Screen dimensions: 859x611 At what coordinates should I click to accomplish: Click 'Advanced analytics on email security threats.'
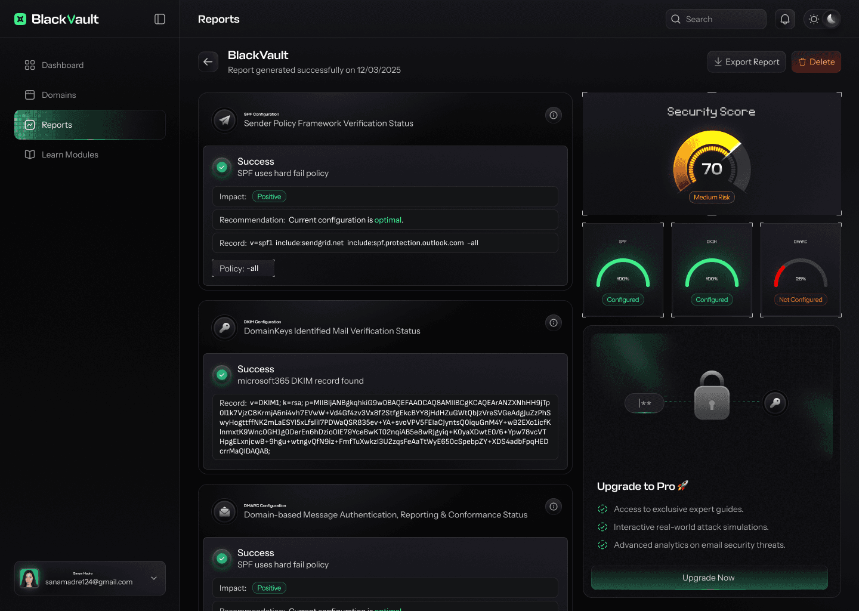pyautogui.click(x=699, y=545)
